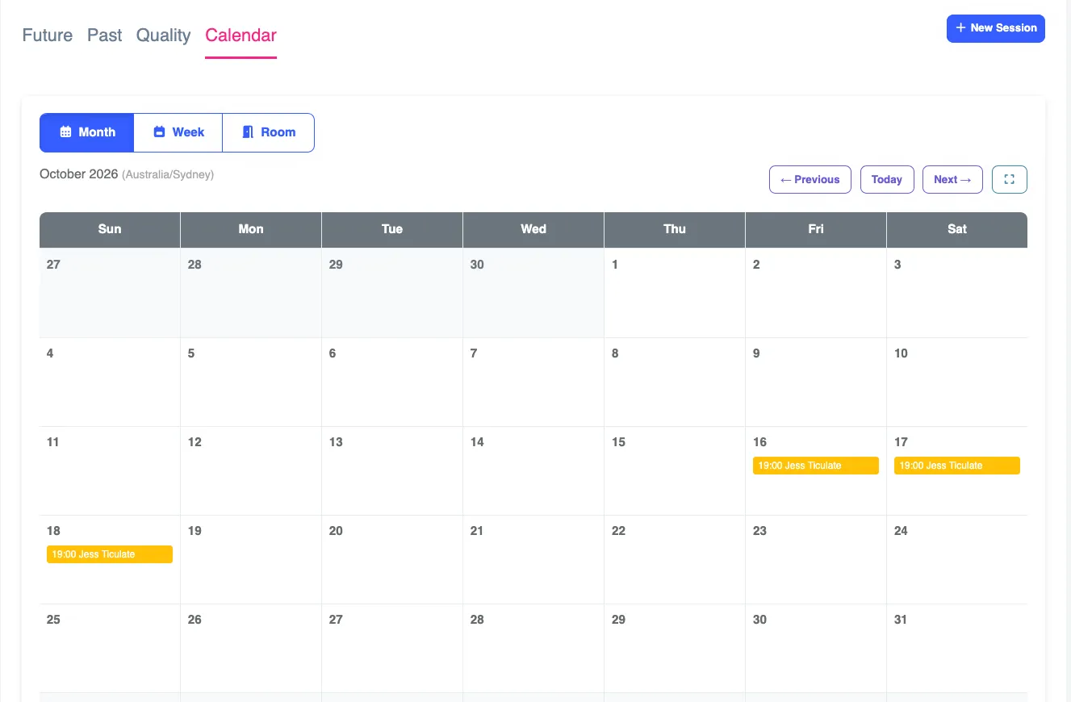Go to Previous month
The width and height of the screenshot is (1071, 702).
pyautogui.click(x=810, y=179)
